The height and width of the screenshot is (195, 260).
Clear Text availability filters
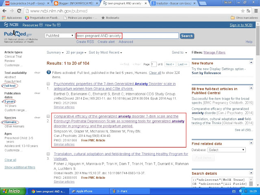(37, 73)
